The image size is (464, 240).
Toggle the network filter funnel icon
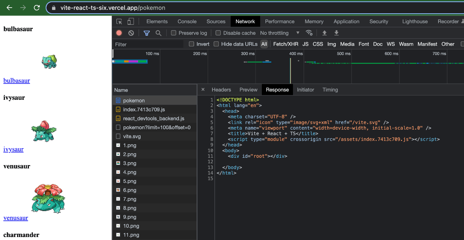(x=146, y=33)
